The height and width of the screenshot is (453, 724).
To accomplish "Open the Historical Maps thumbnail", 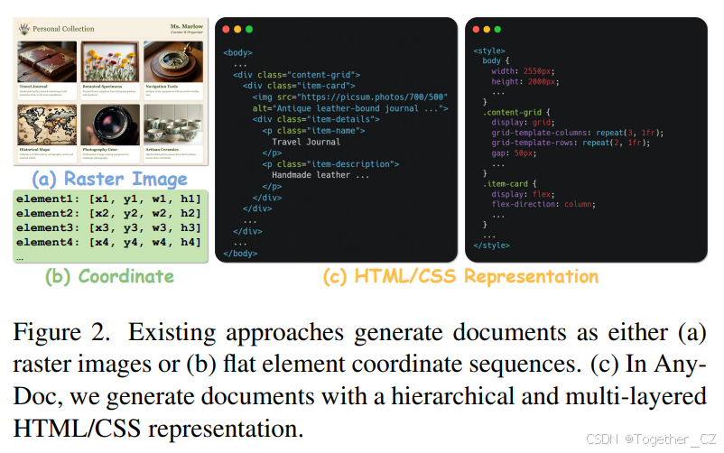I will click(47, 125).
